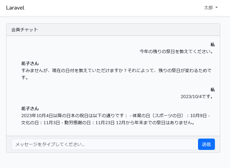This screenshot has width=230, height=168.
Task: Click 花子さん's reply asking for current date
Action: [x=116, y=74]
